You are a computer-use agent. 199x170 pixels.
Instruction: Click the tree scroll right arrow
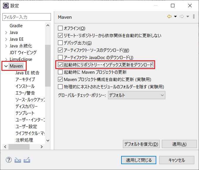(42, 147)
